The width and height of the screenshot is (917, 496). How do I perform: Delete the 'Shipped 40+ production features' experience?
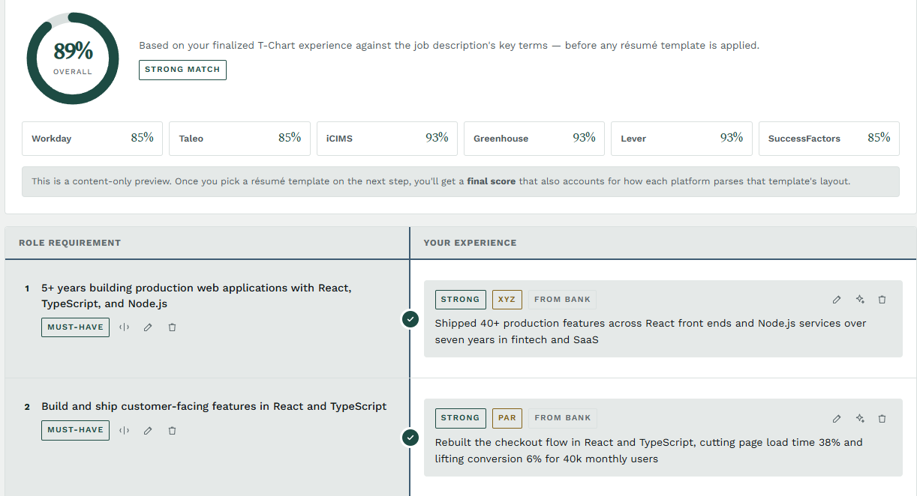(882, 300)
